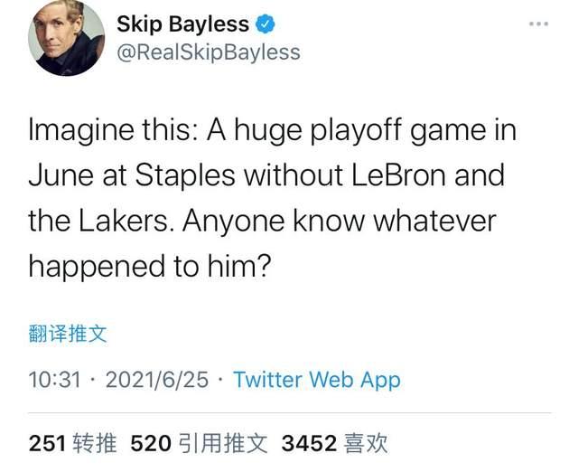Click the number 3452 like count
This screenshot has width=578, height=472.
pyautogui.click(x=309, y=443)
